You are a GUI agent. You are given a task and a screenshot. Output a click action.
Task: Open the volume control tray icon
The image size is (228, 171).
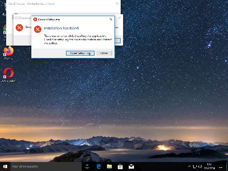(200, 167)
